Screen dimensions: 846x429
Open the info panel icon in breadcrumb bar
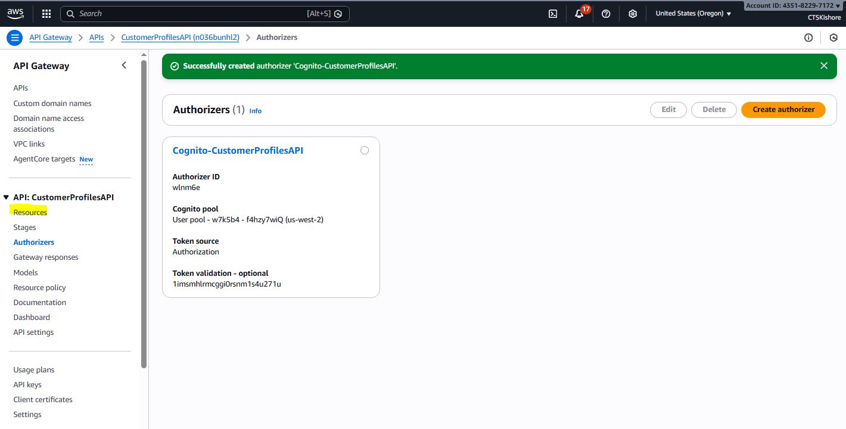coord(808,38)
